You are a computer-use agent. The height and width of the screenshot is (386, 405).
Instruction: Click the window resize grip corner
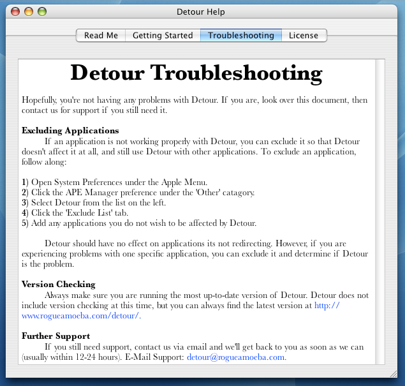393,374
